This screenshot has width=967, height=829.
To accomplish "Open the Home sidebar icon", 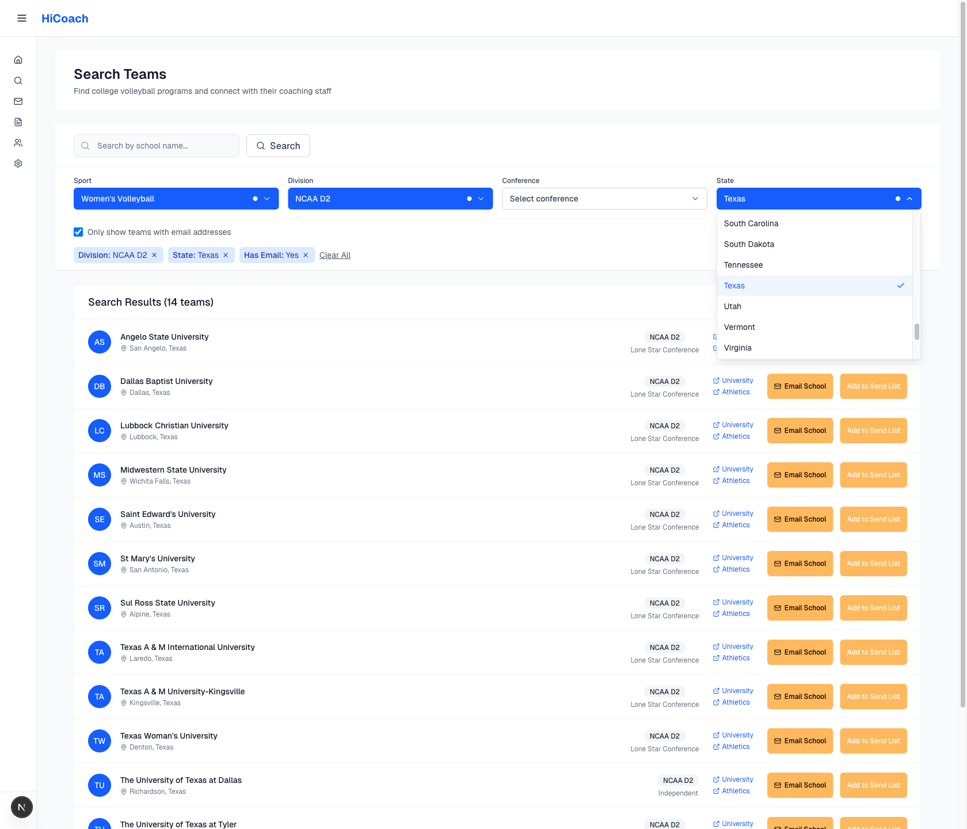I will click(x=18, y=59).
